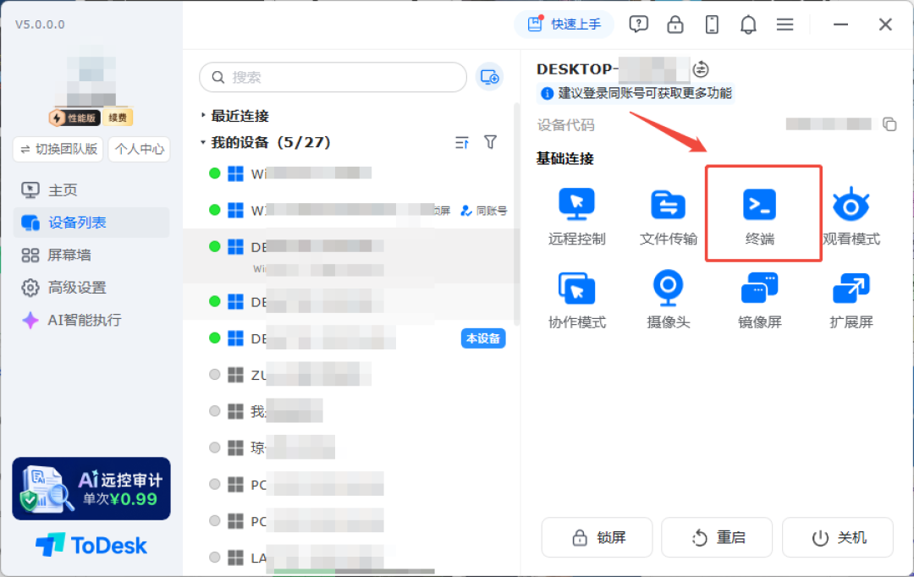This screenshot has height=577, width=914.
Task: Click the sort icon in My Devices header
Action: pos(462,142)
